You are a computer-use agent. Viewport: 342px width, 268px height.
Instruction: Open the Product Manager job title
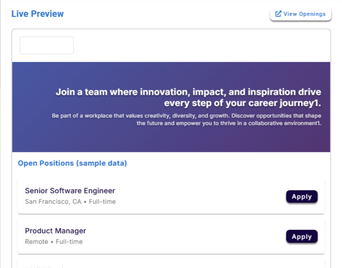click(x=56, y=231)
